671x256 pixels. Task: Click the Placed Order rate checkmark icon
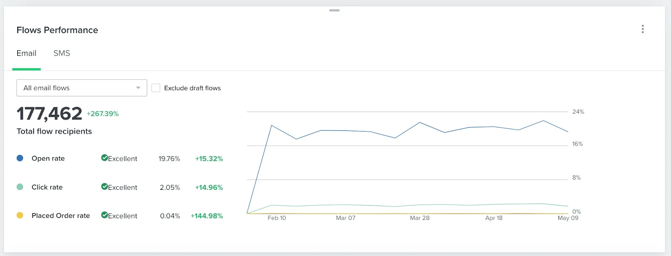[104, 215]
